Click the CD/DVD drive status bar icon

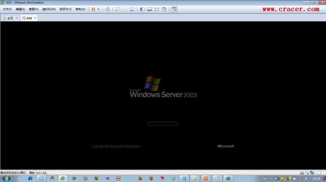[307, 173]
